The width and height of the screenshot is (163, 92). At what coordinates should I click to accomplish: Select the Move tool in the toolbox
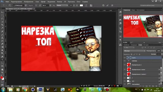(x=2, y=12)
